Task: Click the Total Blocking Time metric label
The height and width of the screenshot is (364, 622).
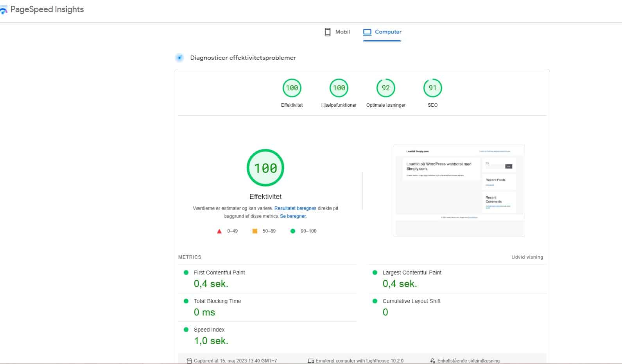Action: pos(217,301)
